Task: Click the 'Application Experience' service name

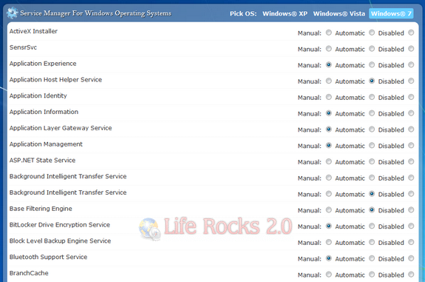Action: pyautogui.click(x=43, y=64)
